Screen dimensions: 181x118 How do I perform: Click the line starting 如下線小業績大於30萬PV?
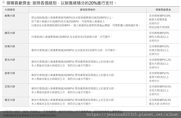point(69,22)
